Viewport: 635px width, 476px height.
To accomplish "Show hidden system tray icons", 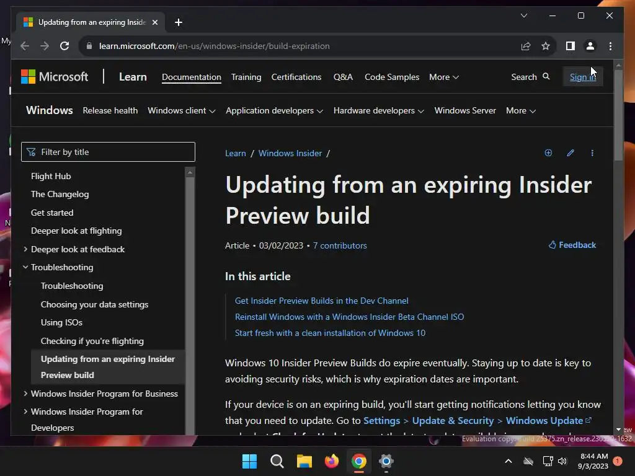I will [508, 461].
